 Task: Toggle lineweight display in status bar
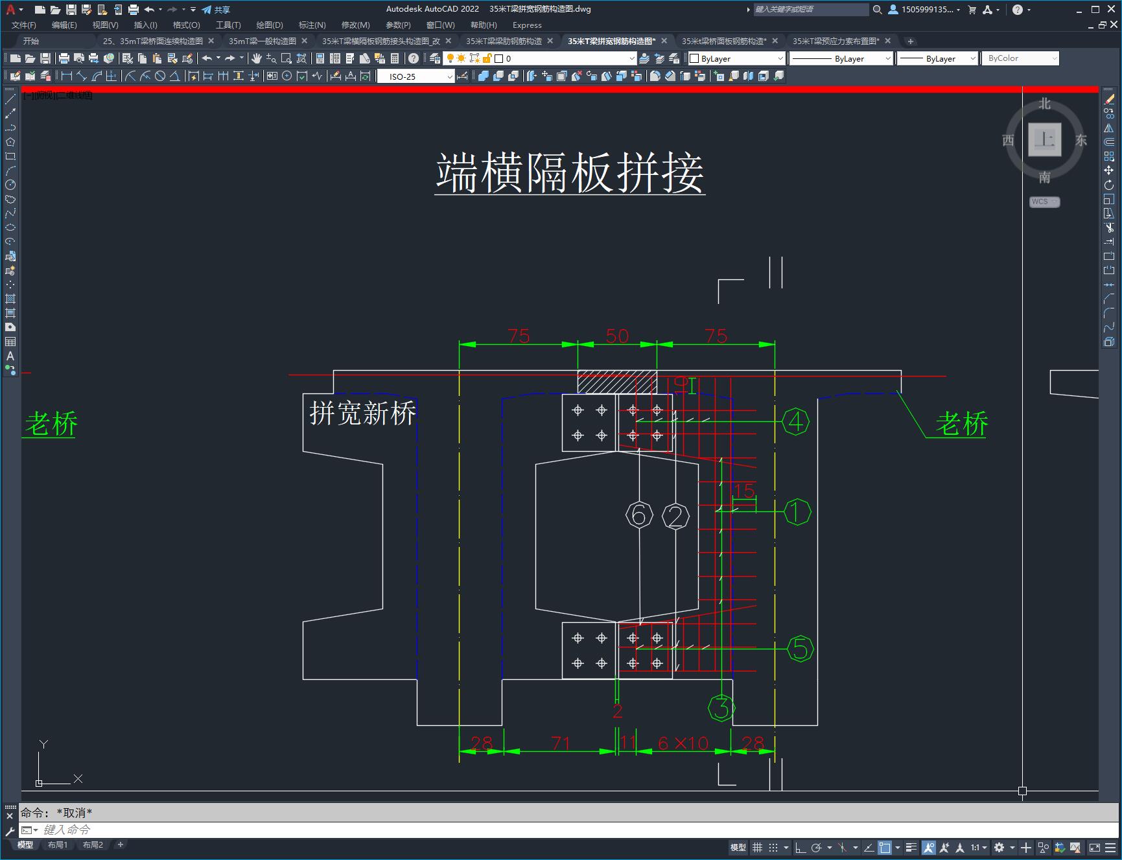[911, 847]
